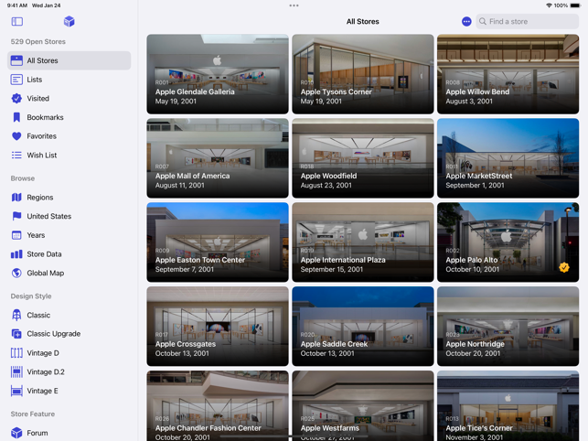Toggle the sidebar panel icon
588x441 pixels.
(16, 21)
